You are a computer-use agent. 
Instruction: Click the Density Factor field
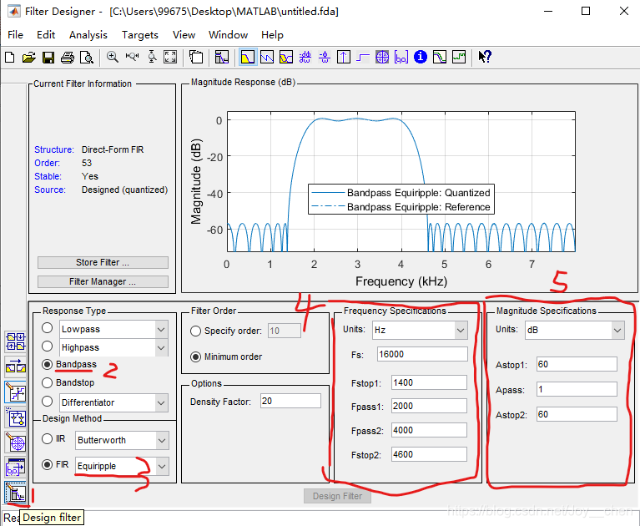click(290, 401)
